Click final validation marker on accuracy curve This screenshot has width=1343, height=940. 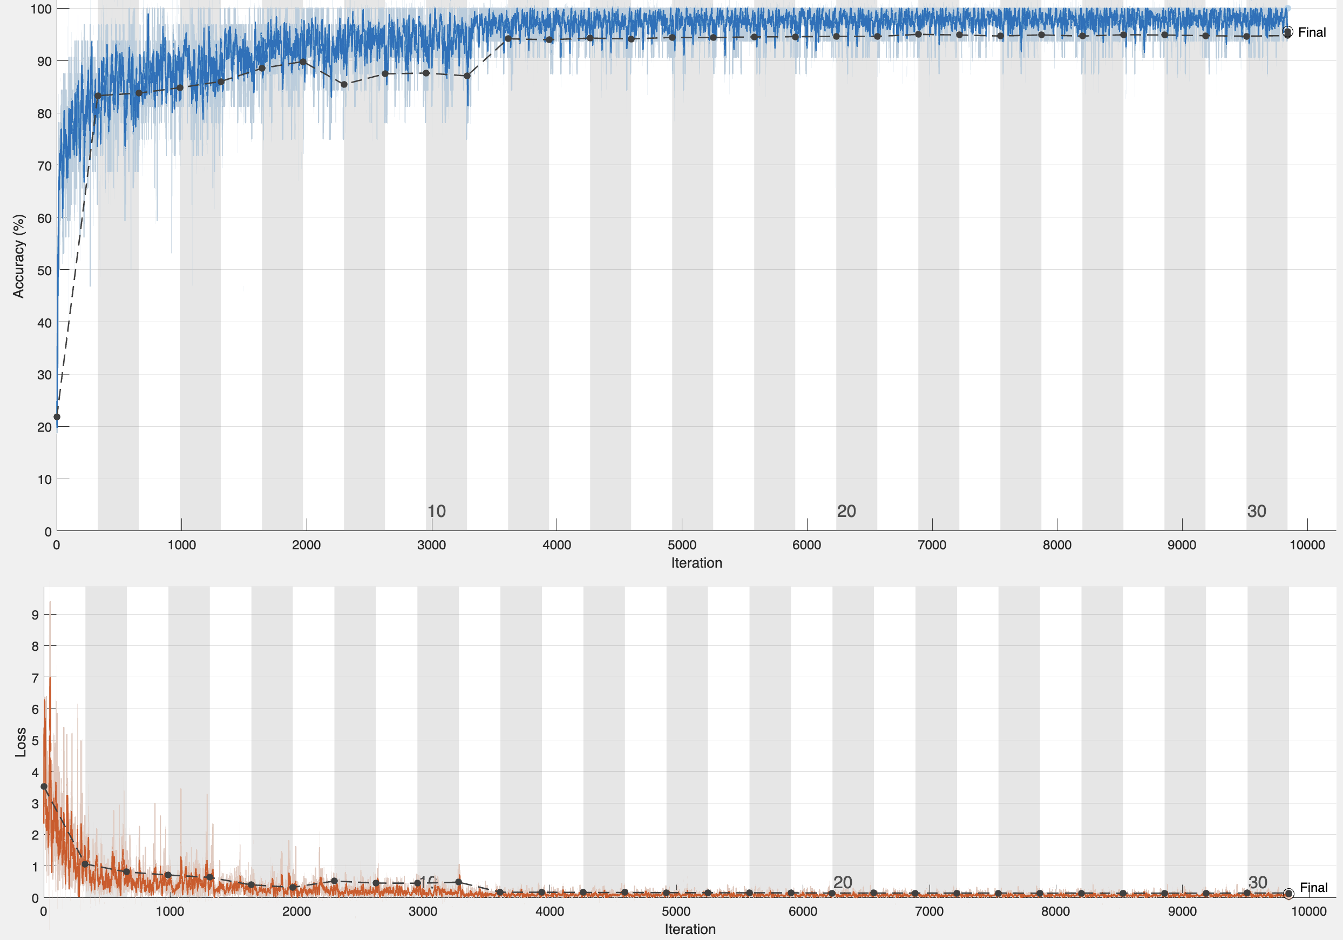(x=1287, y=32)
